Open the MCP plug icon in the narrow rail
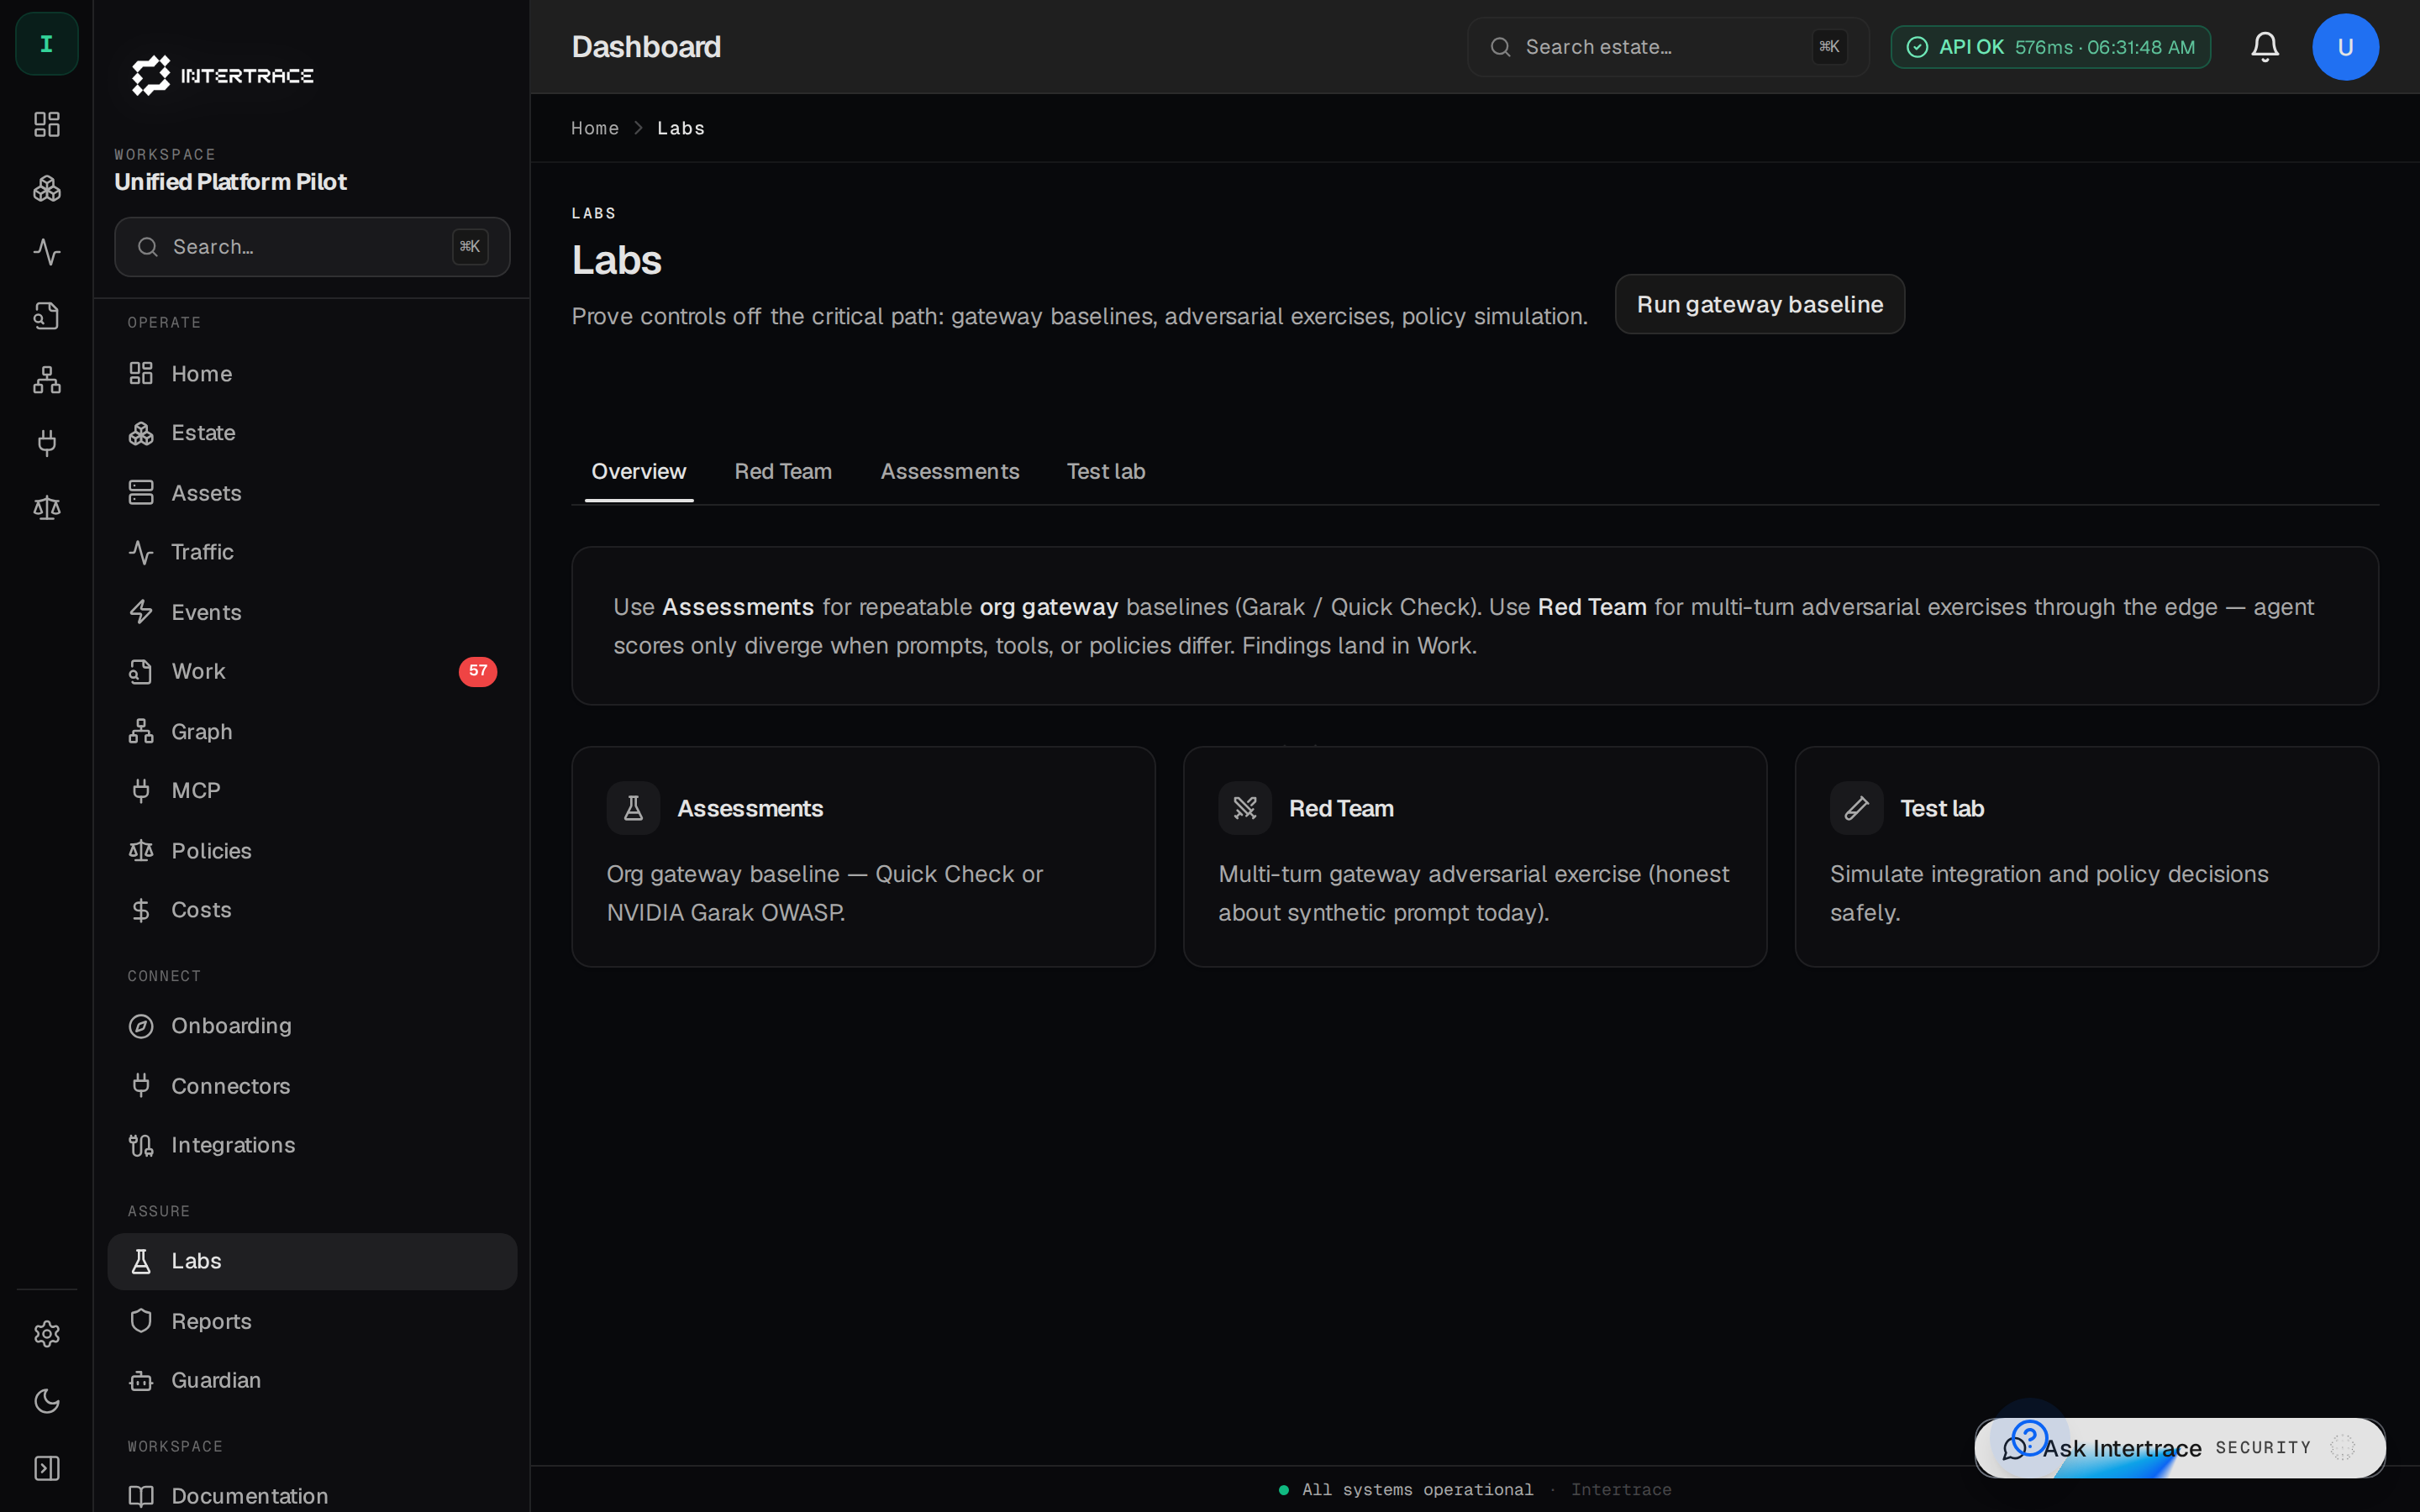2420x1512 pixels. coord(46,443)
